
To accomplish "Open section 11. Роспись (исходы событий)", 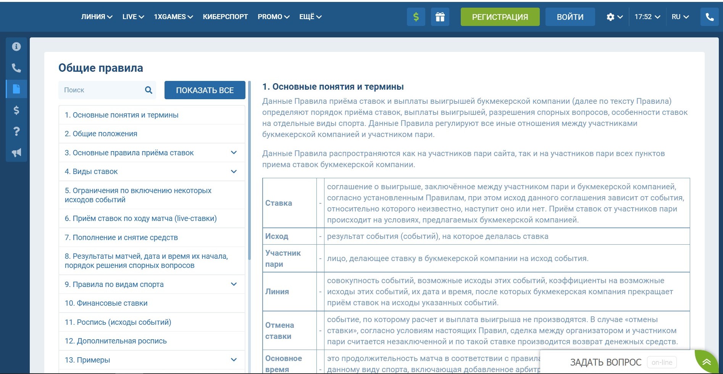I will [x=152, y=322].
